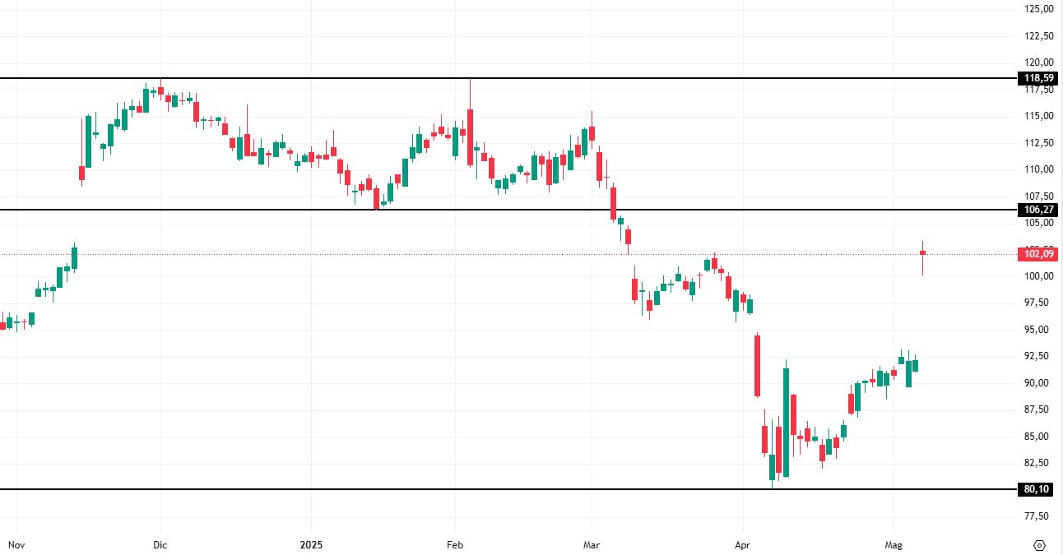Click the Mag label on time axis
This screenshot has height=555, width=1063.
[894, 545]
